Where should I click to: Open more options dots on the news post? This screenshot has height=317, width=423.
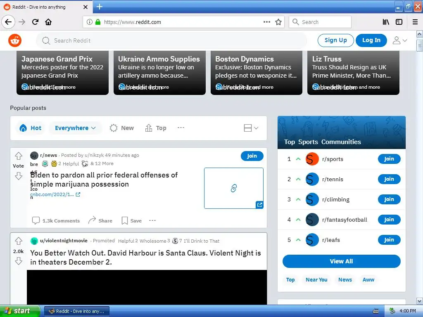[x=152, y=220]
